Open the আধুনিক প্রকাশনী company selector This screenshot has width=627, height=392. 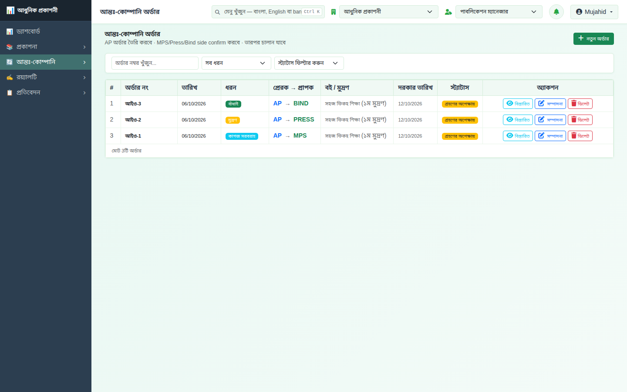pyautogui.click(x=388, y=12)
